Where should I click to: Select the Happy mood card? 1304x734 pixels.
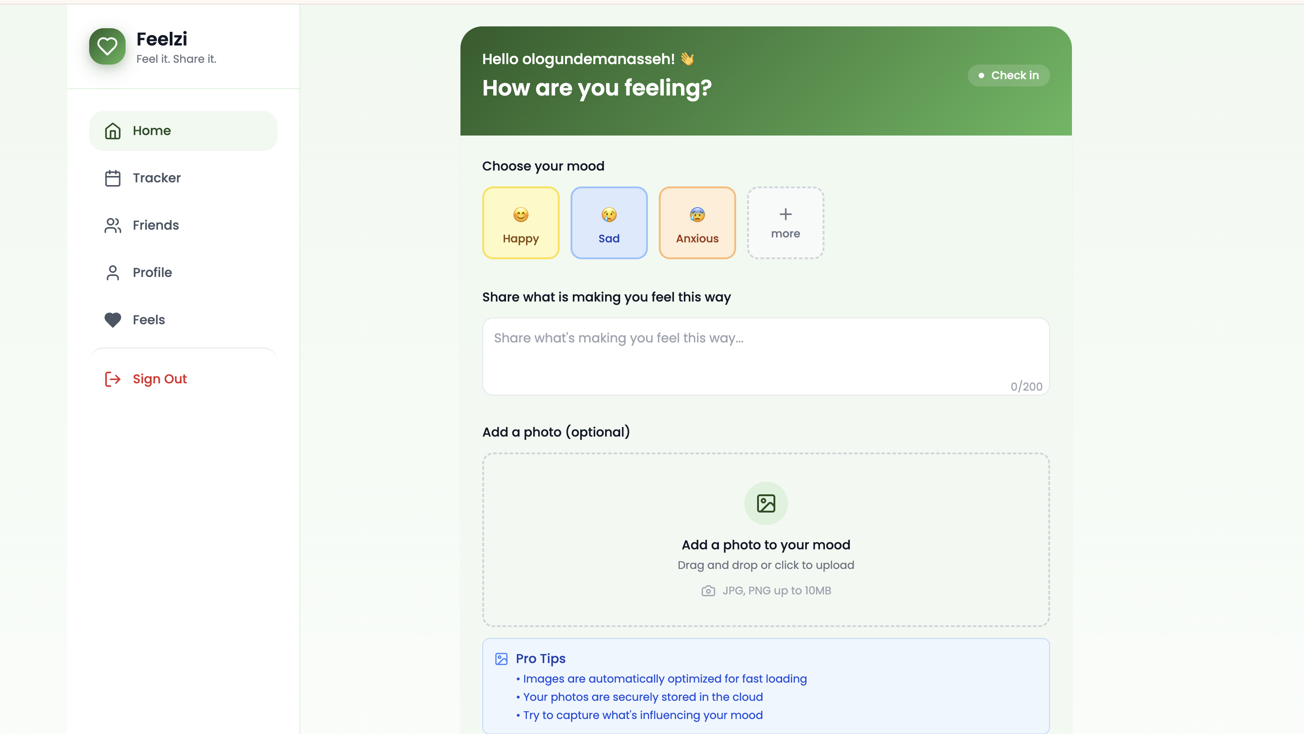tap(521, 223)
